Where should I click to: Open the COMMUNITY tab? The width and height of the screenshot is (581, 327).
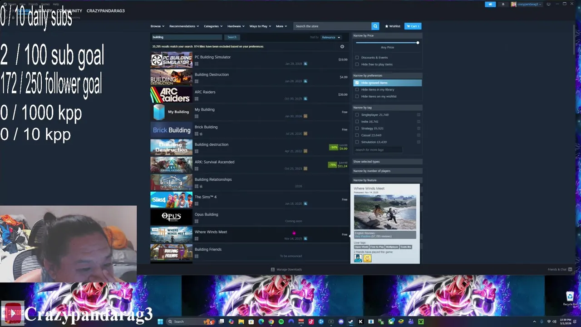click(x=69, y=10)
